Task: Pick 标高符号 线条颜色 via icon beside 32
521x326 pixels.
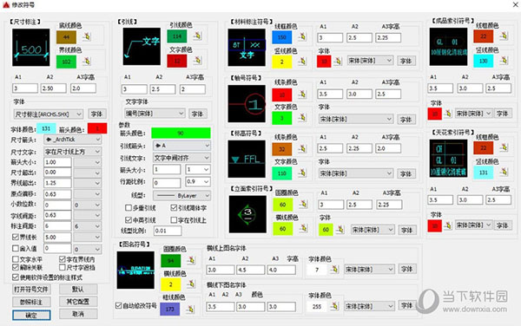Action: (x=302, y=149)
